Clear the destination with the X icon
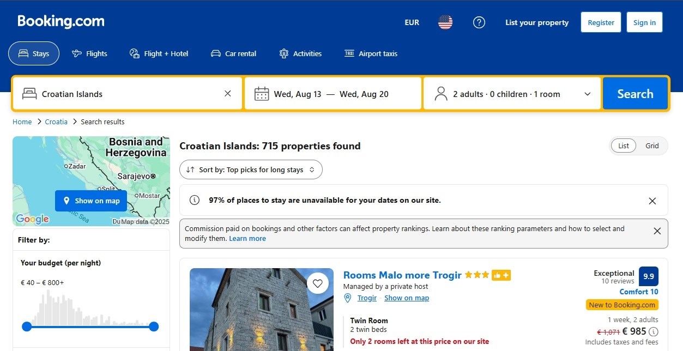The height and width of the screenshot is (351, 683). tap(228, 94)
